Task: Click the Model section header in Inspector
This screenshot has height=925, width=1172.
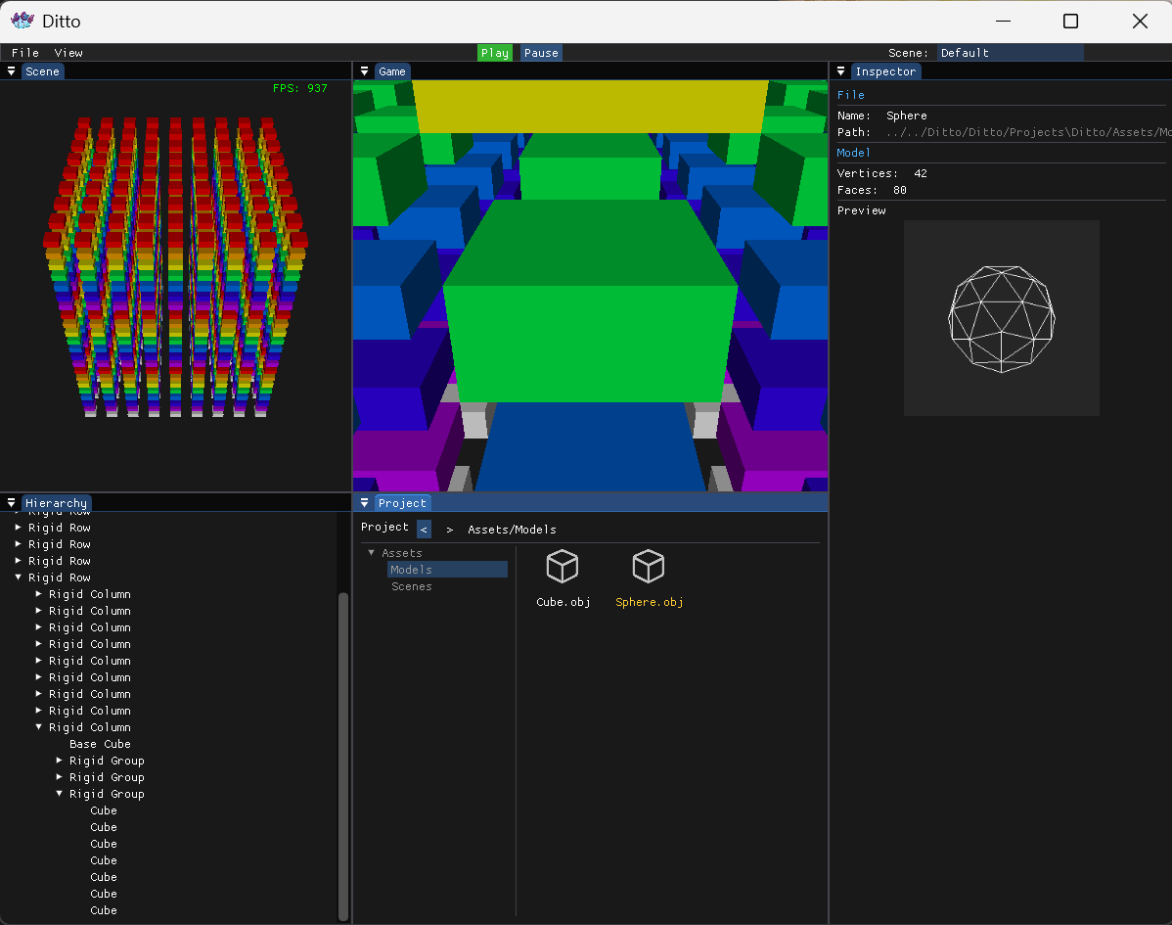Action: click(854, 153)
